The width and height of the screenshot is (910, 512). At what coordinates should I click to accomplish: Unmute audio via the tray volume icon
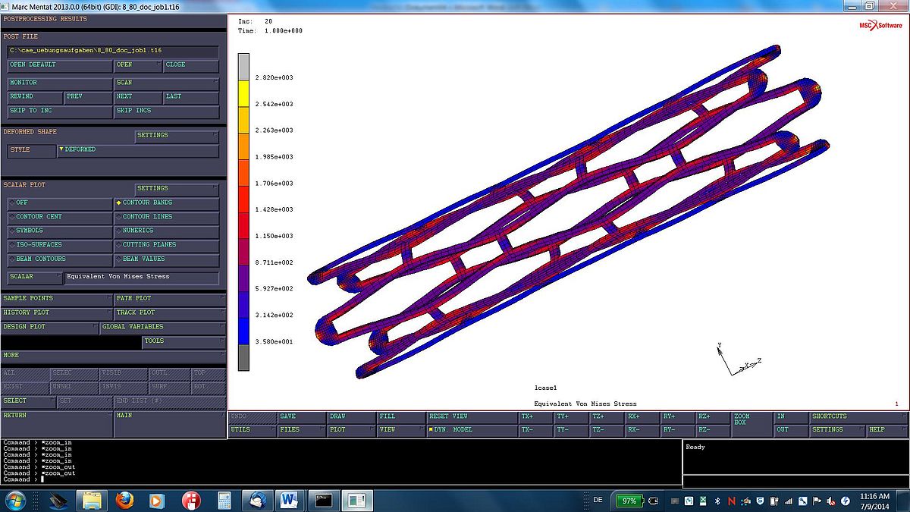pos(830,501)
